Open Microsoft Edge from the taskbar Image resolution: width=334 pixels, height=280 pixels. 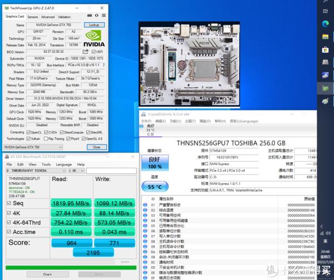point(325,23)
